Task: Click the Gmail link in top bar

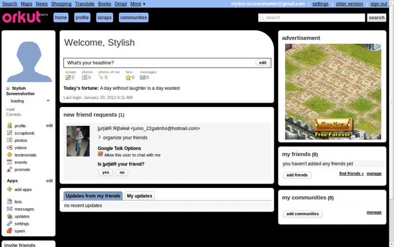Action: (121, 4)
